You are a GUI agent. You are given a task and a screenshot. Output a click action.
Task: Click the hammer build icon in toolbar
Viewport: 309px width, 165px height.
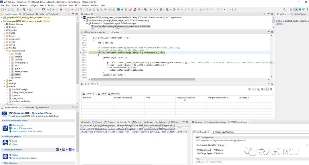pyautogui.click(x=24, y=9)
